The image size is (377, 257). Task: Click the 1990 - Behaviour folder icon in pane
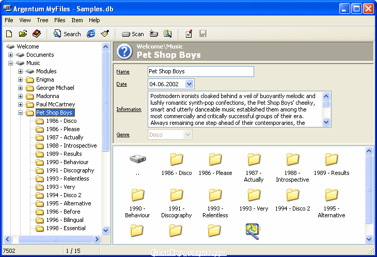[137, 195]
